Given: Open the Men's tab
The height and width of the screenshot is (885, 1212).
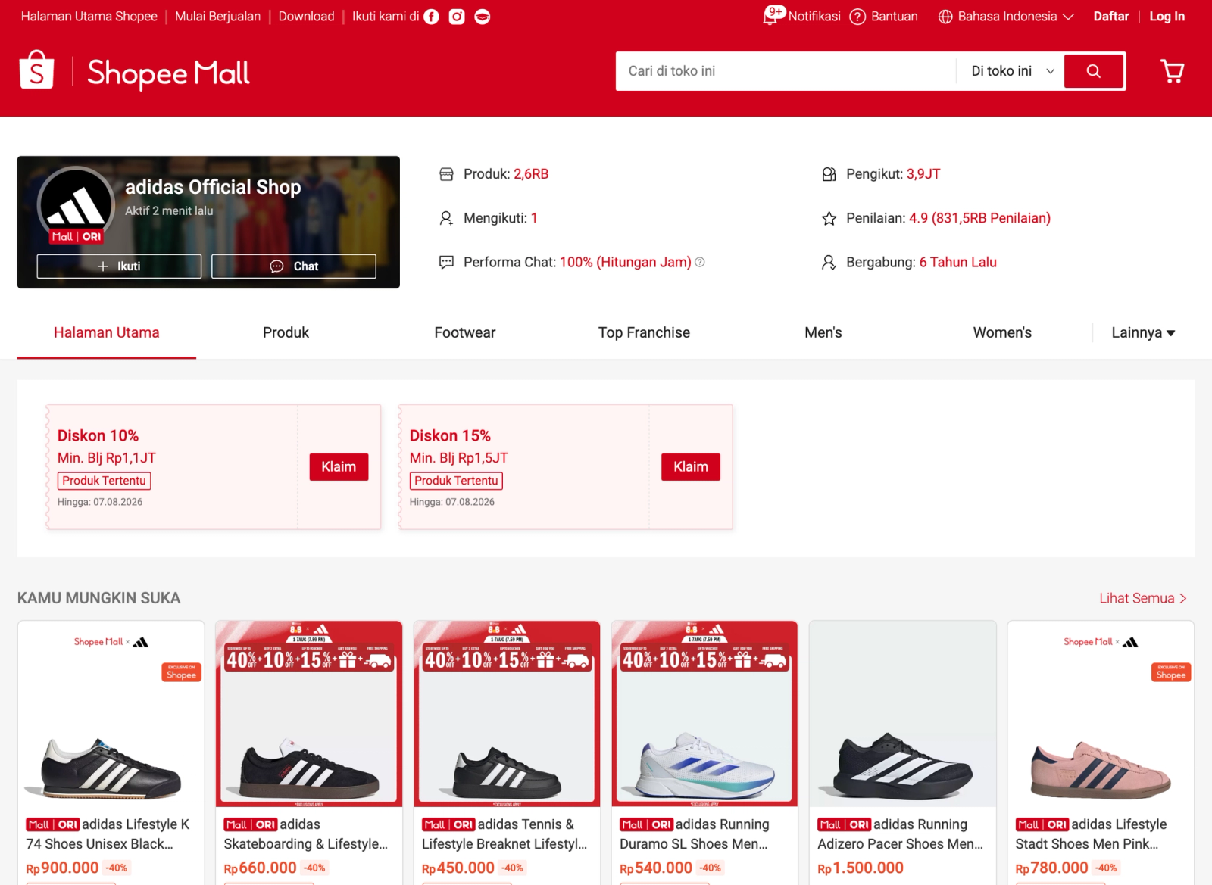Looking at the screenshot, I should pos(823,332).
